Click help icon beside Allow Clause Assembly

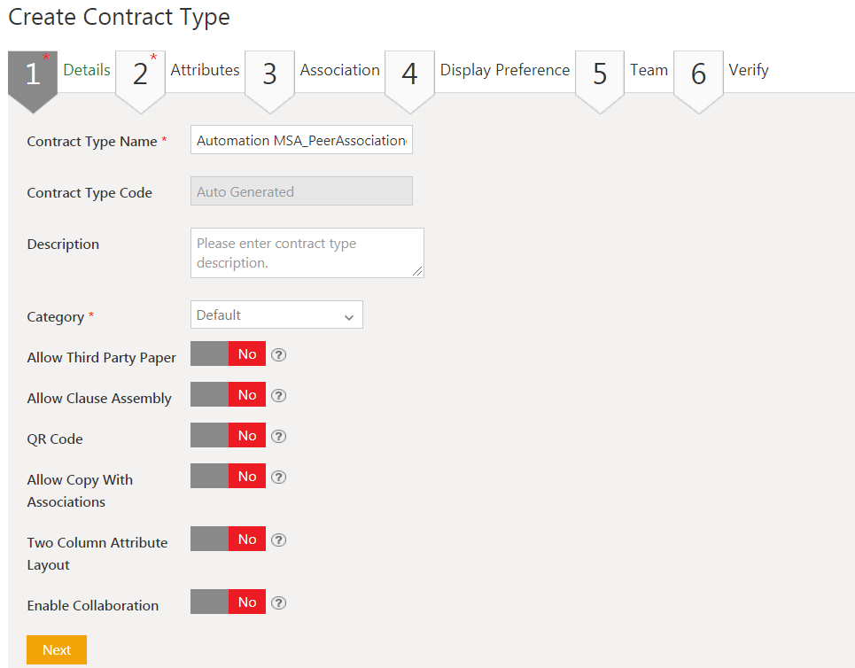tap(278, 396)
